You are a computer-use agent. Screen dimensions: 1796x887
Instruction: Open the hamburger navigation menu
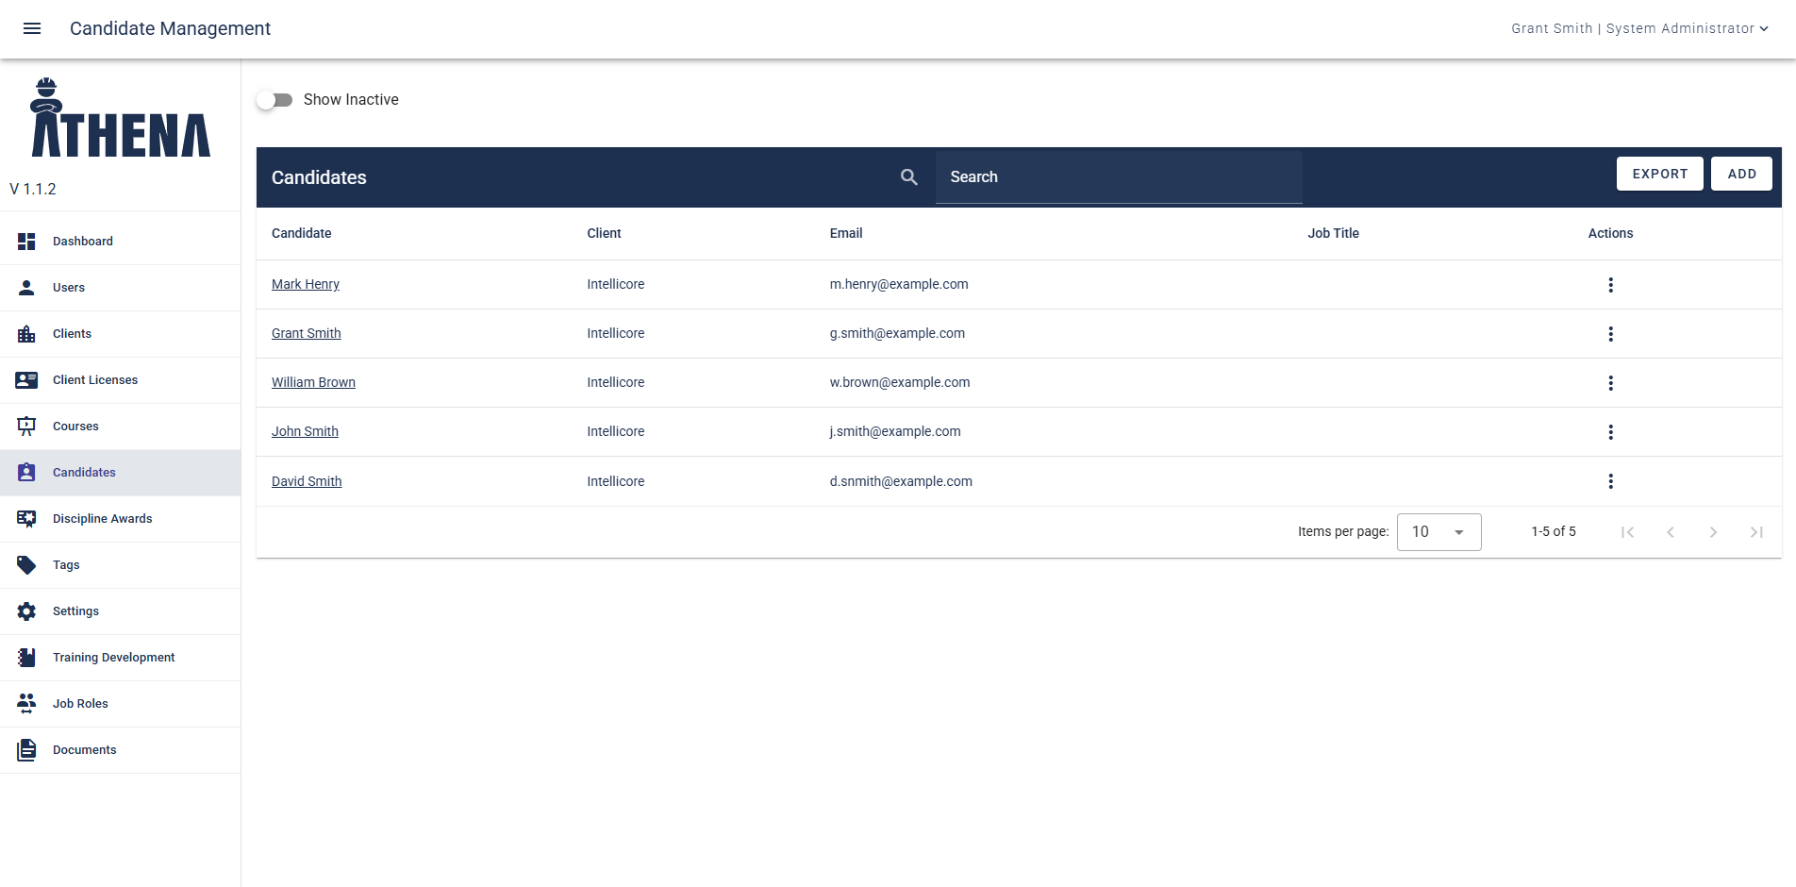coord(32,28)
